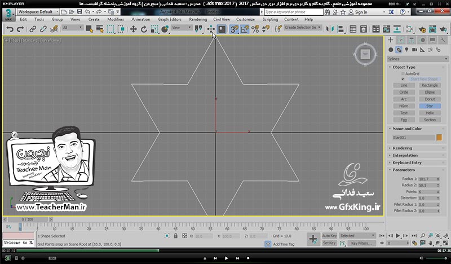Open the Rendered Frame Window icon

tap(432, 29)
